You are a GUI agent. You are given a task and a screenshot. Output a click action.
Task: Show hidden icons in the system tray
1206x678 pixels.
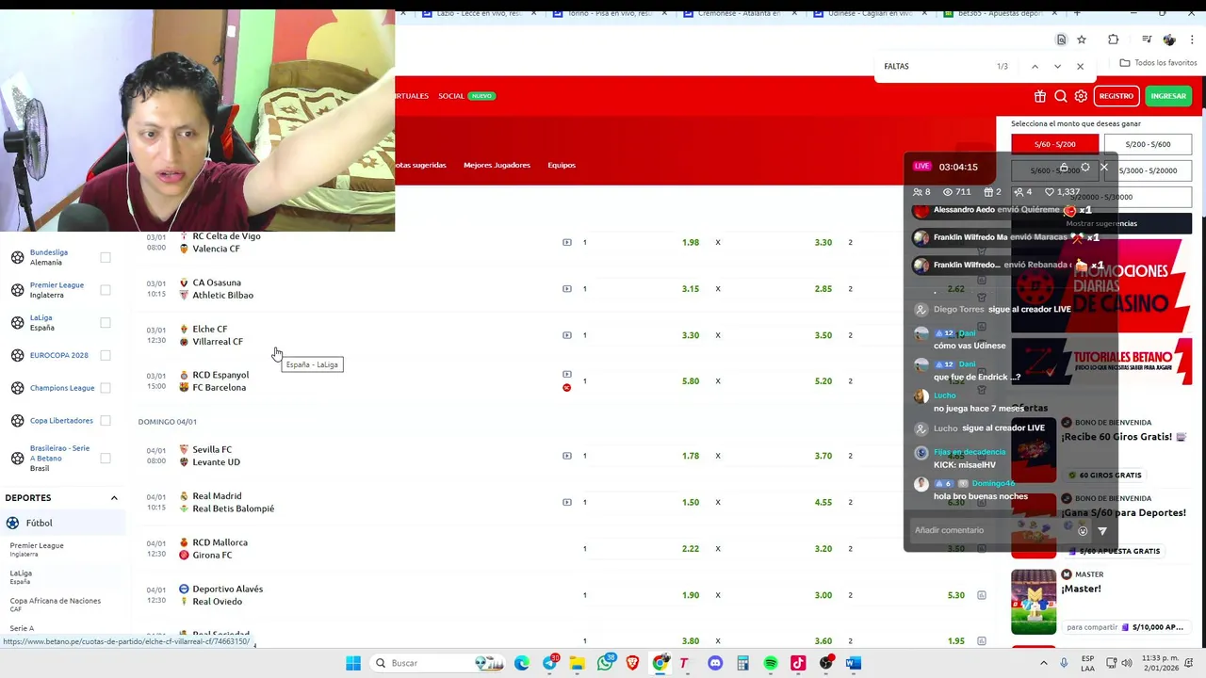coord(1043,663)
